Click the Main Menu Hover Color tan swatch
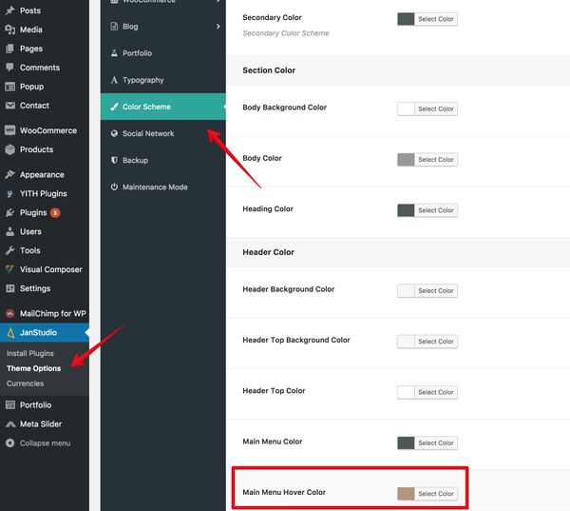570x511 pixels. (x=406, y=494)
